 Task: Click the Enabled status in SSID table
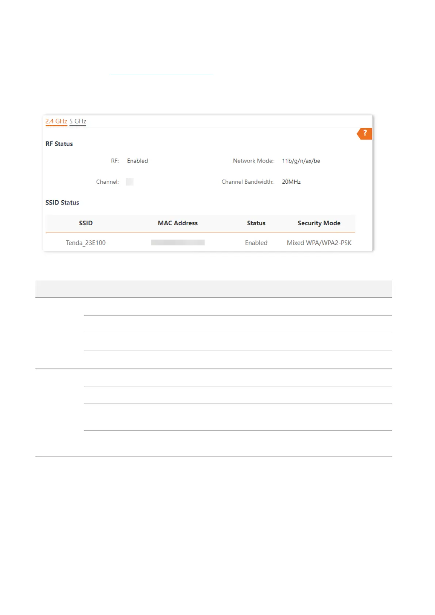256,243
